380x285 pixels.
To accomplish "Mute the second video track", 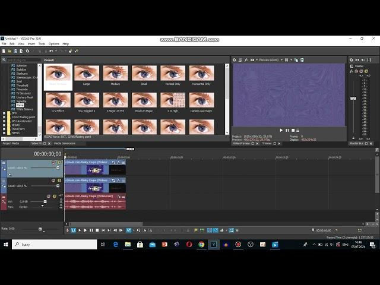I will (x=53, y=180).
